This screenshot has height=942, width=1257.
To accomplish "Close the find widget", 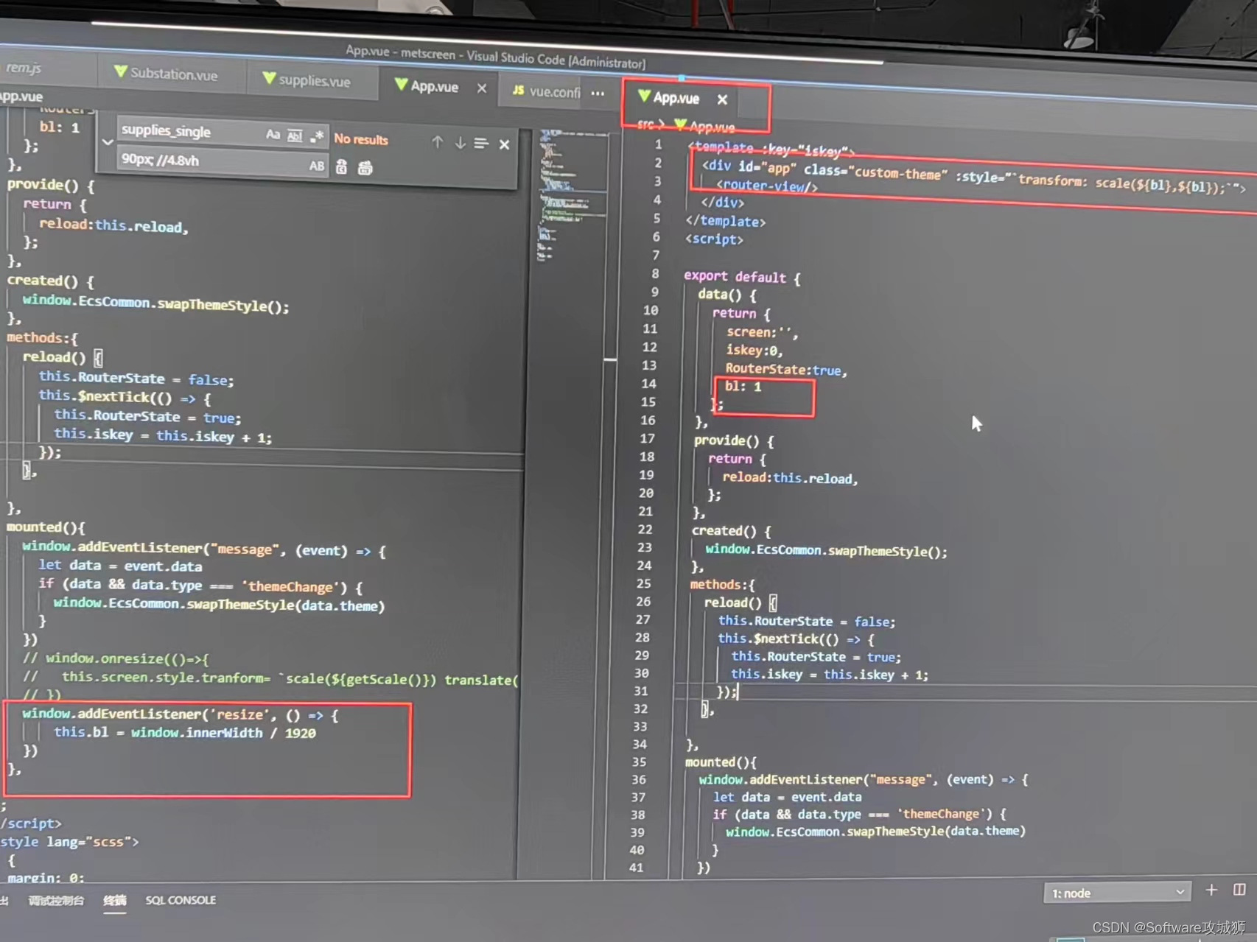I will [x=504, y=144].
